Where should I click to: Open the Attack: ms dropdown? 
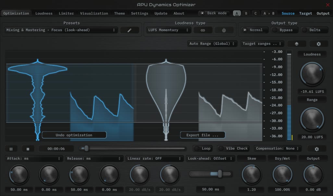point(33,159)
